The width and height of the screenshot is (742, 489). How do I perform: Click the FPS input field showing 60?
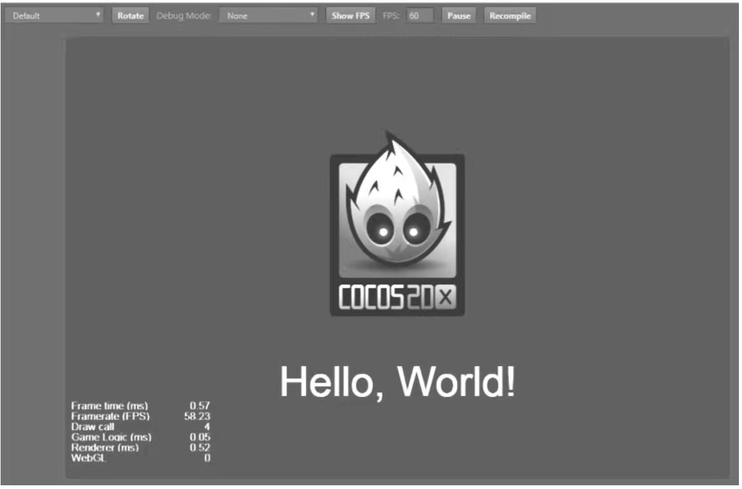click(x=420, y=15)
